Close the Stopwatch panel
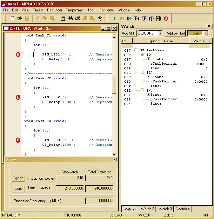Screen dimensions: 214x219 [115, 159]
